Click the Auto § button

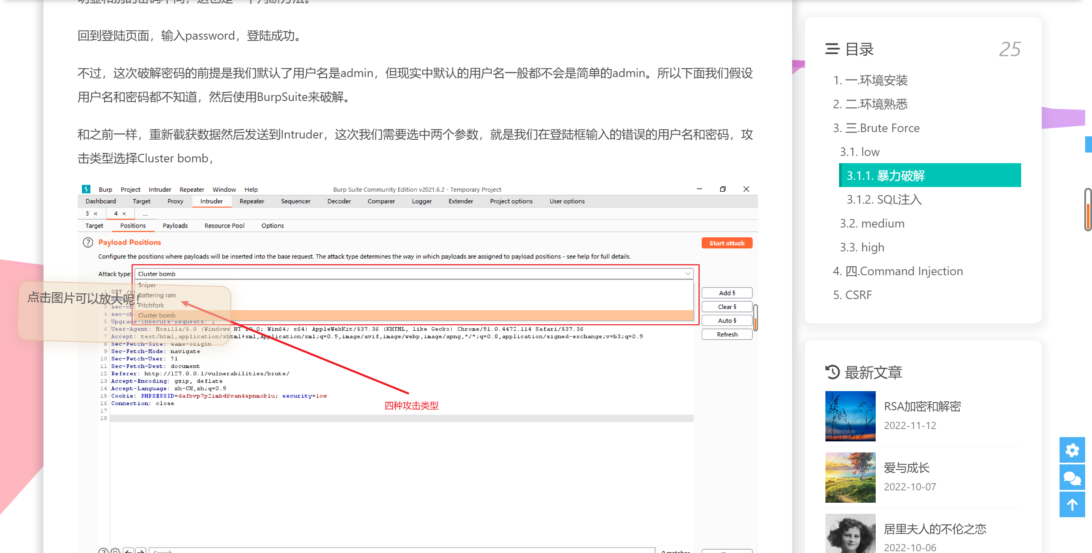tap(727, 320)
